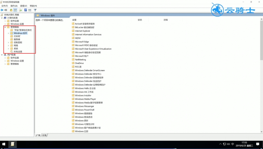263x149 pixels.
Task: Switch to the 标准 tab
Action: pos(44,135)
